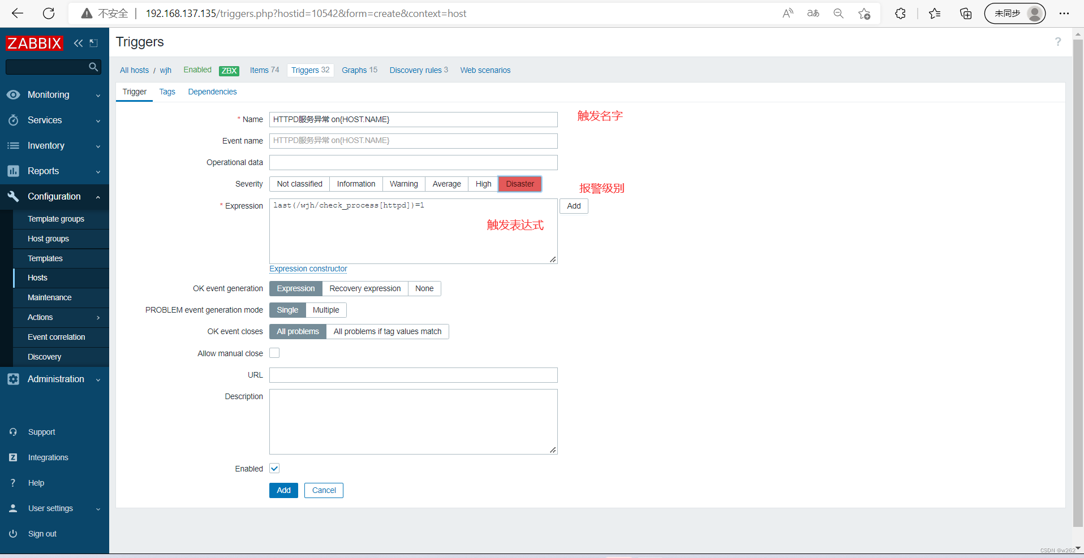Expand the Monitoring menu chevron
The height and width of the screenshot is (558, 1084).
point(98,96)
